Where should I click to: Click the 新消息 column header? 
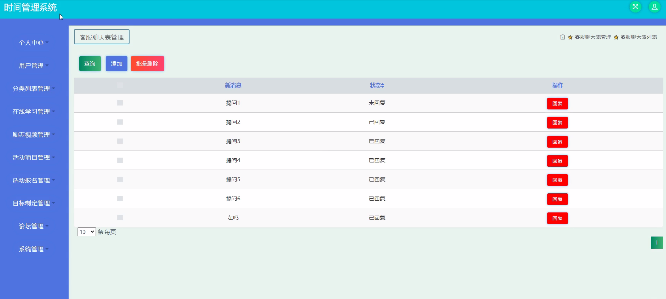tap(233, 85)
